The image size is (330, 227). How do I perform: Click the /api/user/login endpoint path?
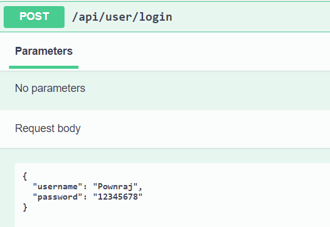(x=122, y=17)
